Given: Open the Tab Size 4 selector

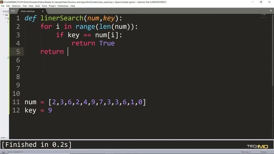Looking at the screenshot, I should point(245,152).
